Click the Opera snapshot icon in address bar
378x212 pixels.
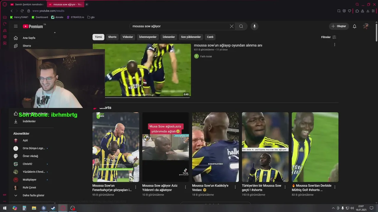(x=339, y=11)
